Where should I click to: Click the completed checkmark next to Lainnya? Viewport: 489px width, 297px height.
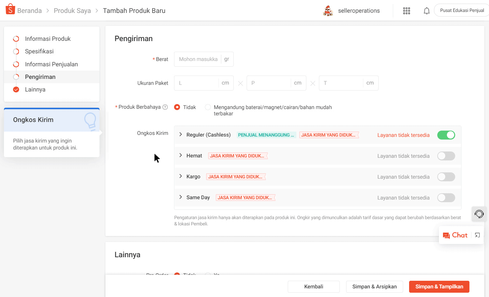(16, 89)
